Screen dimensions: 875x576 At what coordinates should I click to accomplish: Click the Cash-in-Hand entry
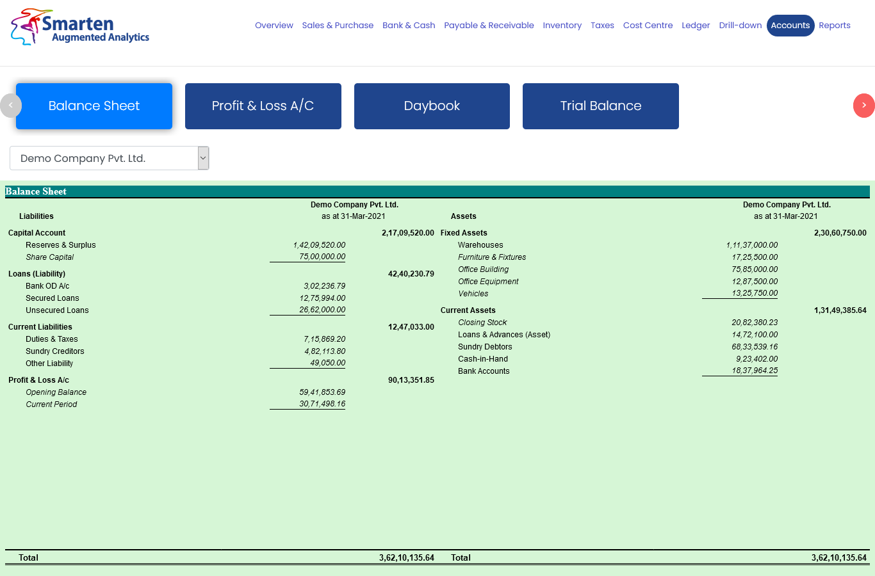click(483, 359)
